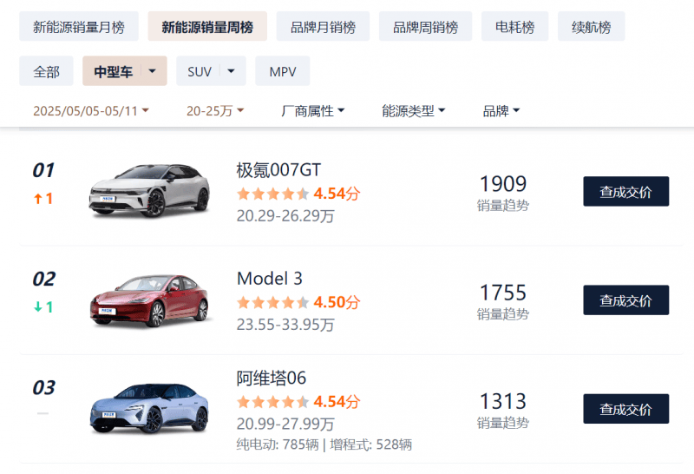This screenshot has height=474, width=694.
Task: Select the 全部 vehicle category filter
Action: pyautogui.click(x=46, y=71)
